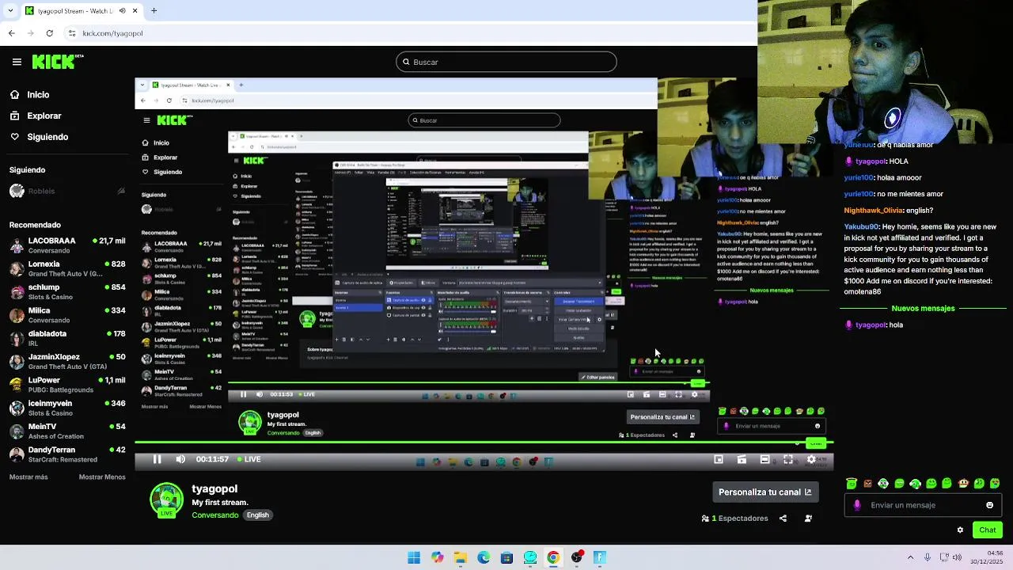Open Microsoft Edge from taskbar
The image size is (1013, 570).
click(484, 557)
